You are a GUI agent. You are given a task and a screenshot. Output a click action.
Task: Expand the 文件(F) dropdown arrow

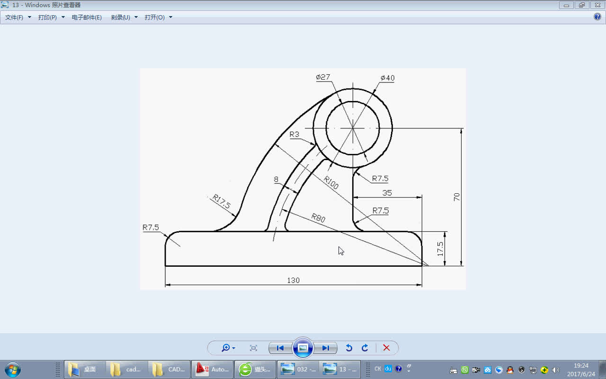click(29, 17)
